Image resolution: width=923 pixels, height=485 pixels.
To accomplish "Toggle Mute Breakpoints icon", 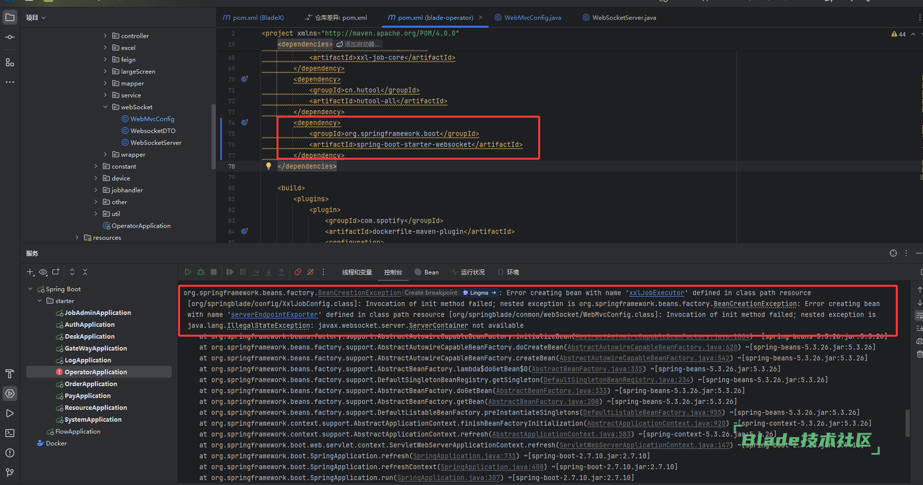I will click(311, 272).
